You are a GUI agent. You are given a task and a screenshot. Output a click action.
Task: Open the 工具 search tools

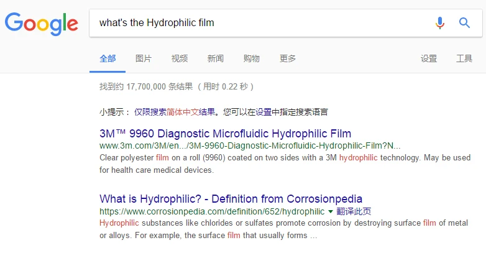(x=464, y=58)
